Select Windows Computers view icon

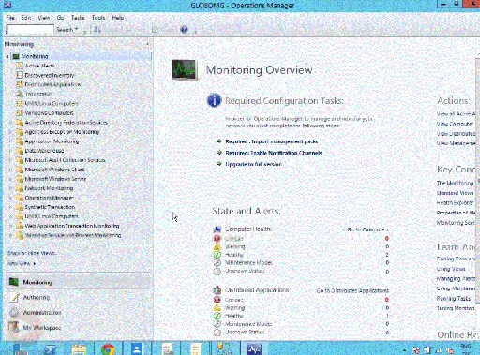coord(20,112)
